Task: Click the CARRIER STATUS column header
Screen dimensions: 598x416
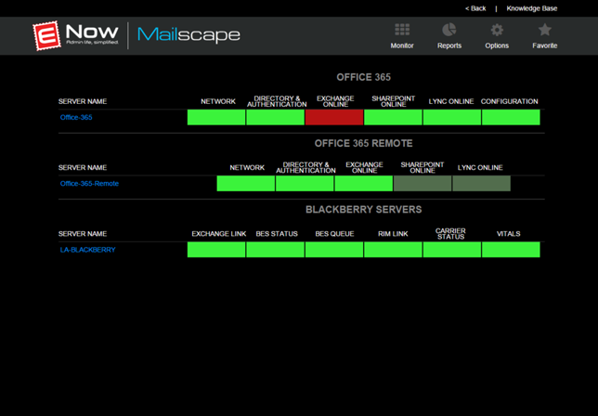Action: click(x=450, y=234)
